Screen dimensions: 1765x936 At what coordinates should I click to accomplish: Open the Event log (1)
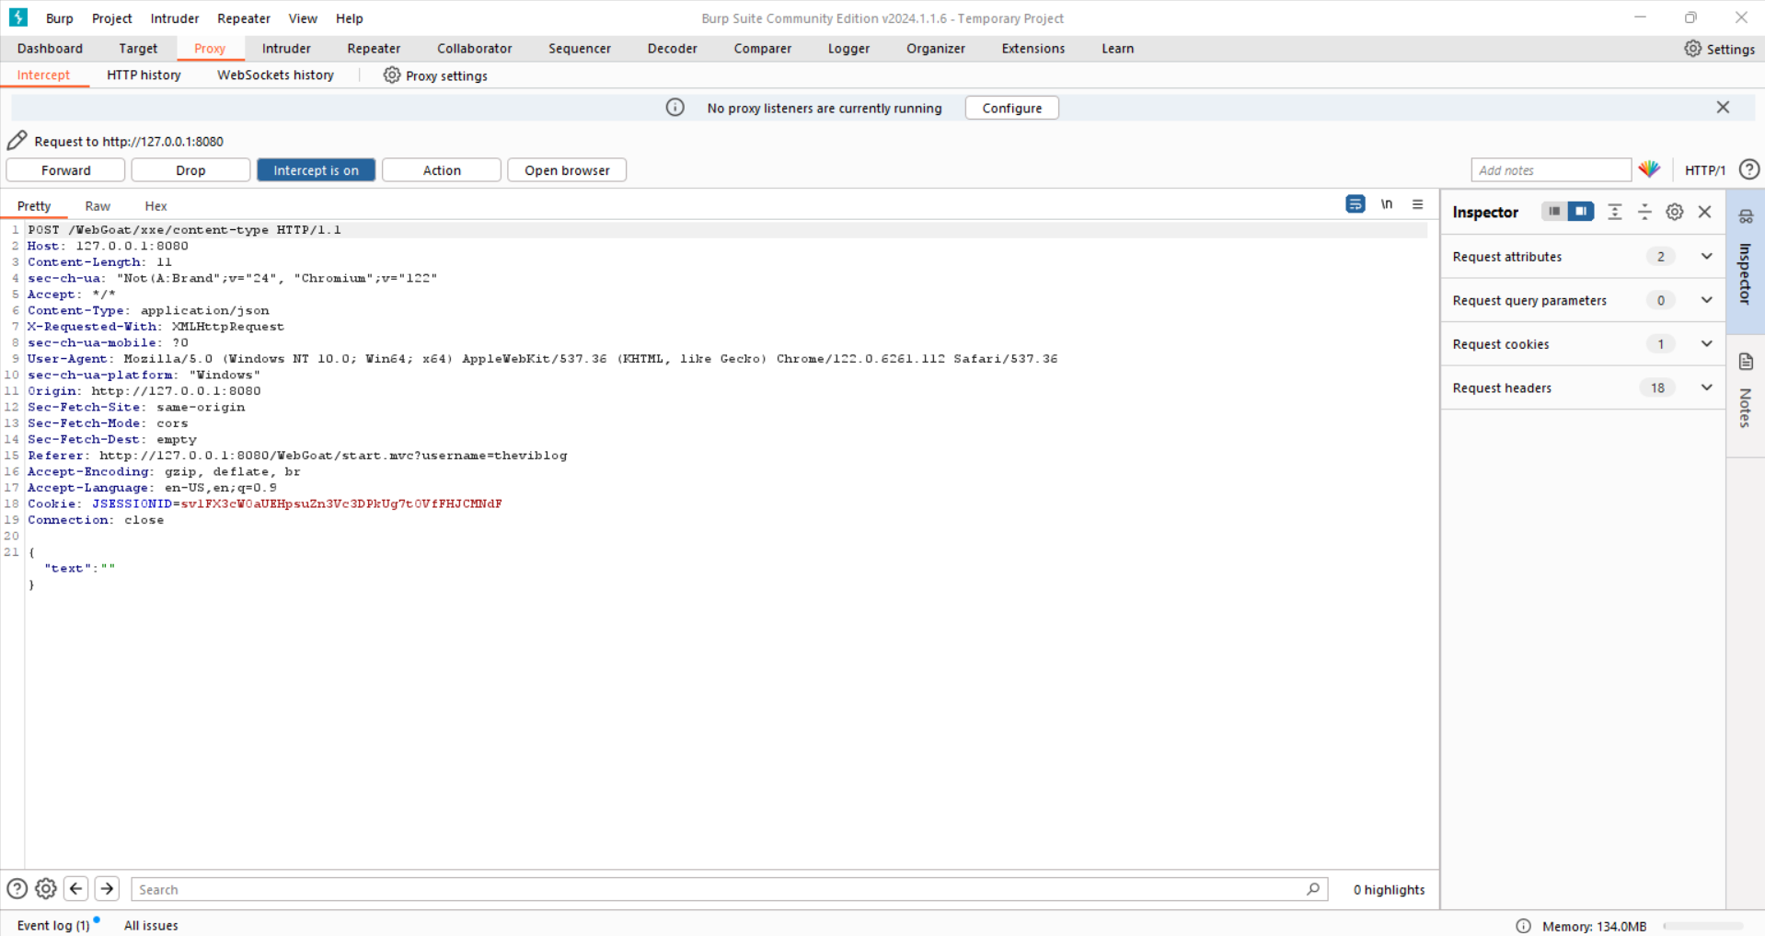pyautogui.click(x=53, y=926)
